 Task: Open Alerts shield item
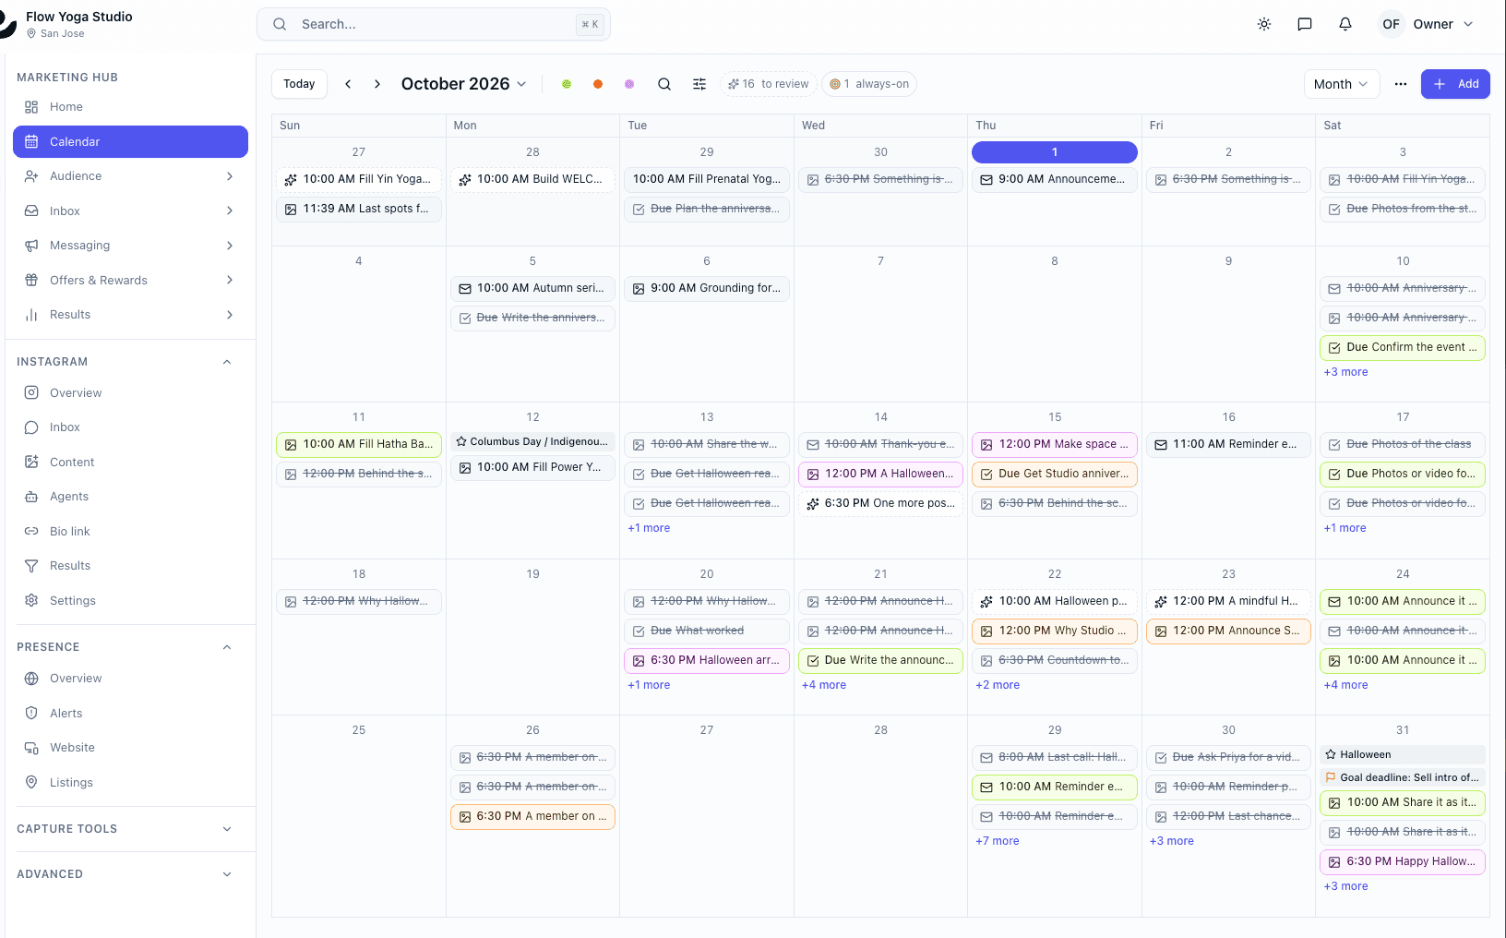tap(130, 713)
